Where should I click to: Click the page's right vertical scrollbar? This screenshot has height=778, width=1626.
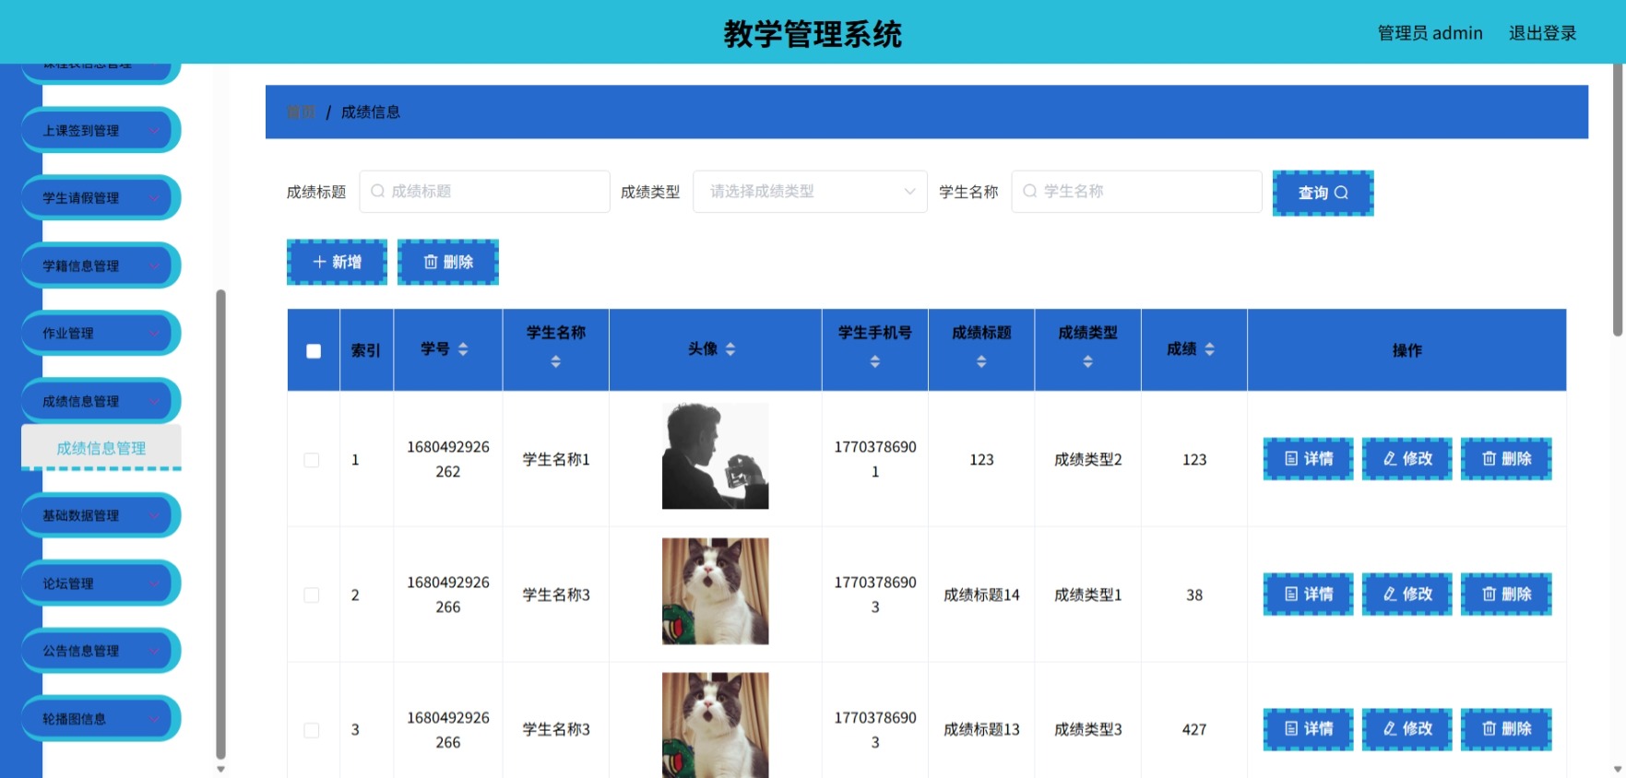[1618, 199]
